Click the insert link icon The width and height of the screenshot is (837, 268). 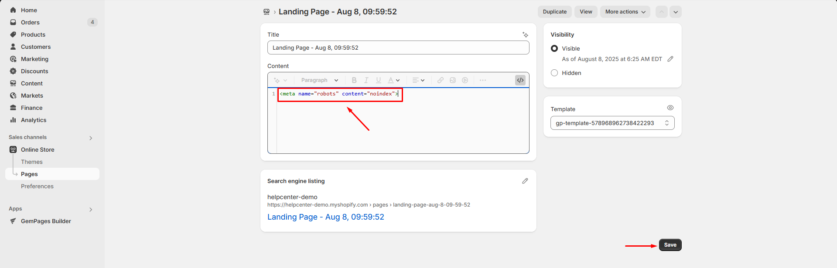click(441, 80)
